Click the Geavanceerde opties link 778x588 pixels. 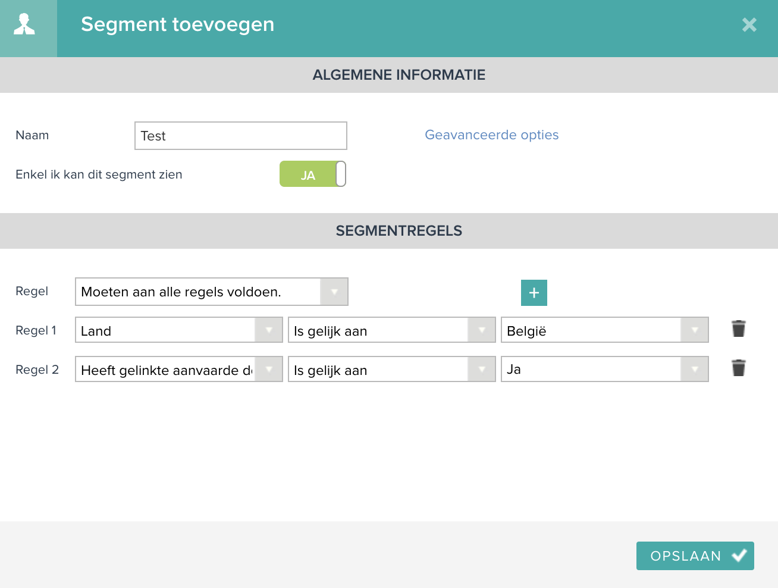coord(492,135)
